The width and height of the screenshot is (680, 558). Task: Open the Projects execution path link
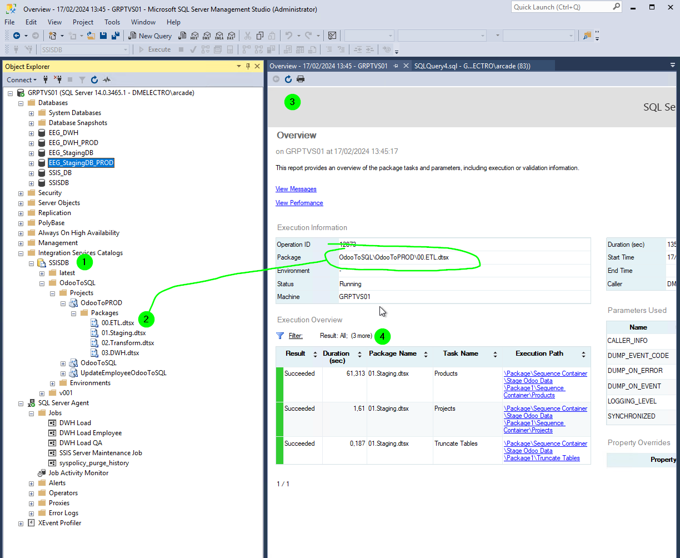coord(546,419)
